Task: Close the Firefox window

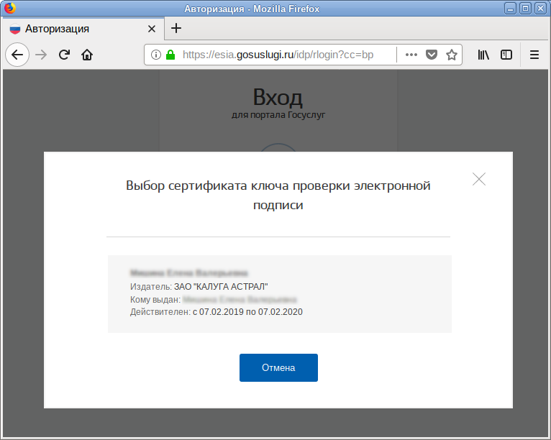Action: click(x=540, y=9)
